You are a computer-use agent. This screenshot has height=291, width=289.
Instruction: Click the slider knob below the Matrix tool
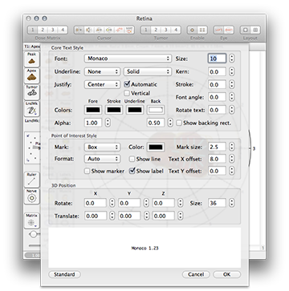(33, 234)
